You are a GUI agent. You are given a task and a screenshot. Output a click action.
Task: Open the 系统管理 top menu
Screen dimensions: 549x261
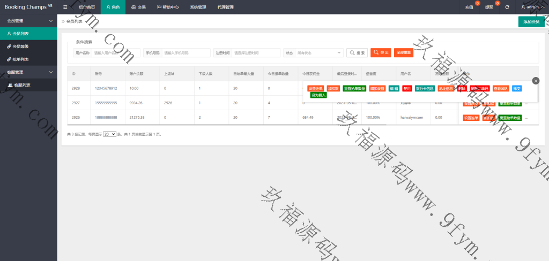198,7
